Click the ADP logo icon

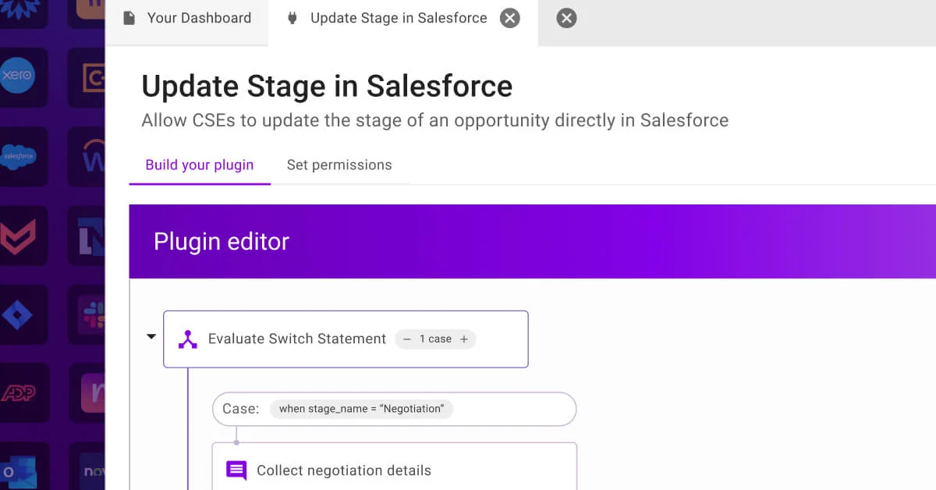17,392
